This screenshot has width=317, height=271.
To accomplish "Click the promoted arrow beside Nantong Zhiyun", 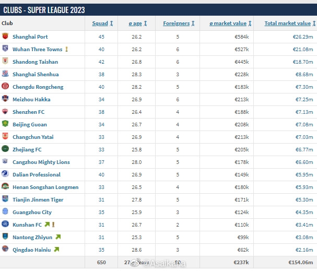I will 58,237.
